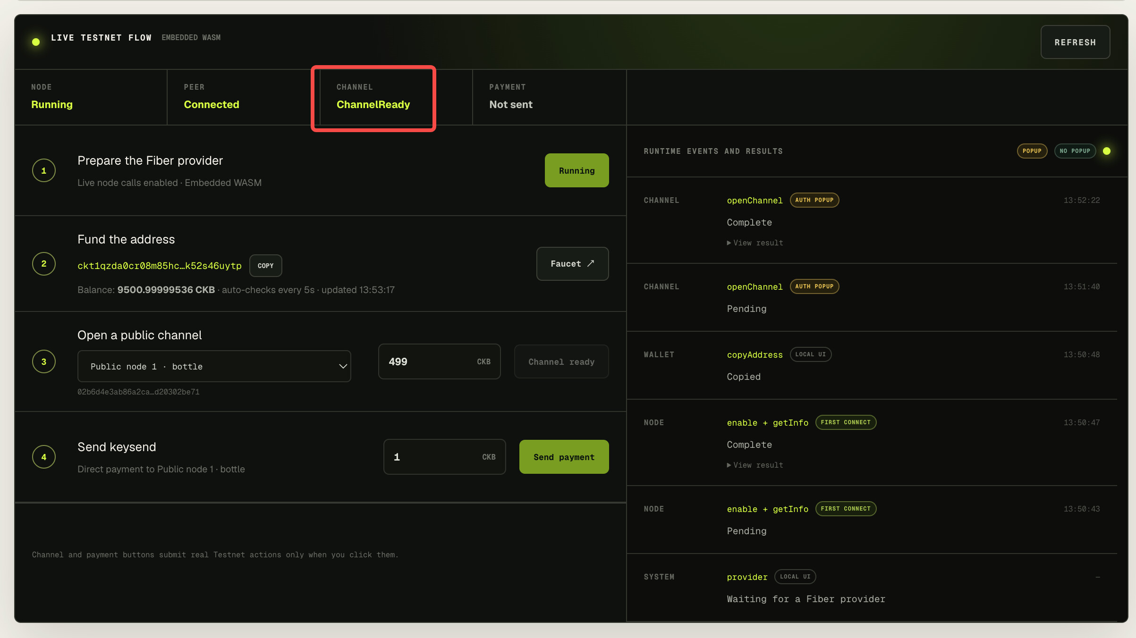Click the WALLET event category label
This screenshot has height=638, width=1136.
(659, 355)
